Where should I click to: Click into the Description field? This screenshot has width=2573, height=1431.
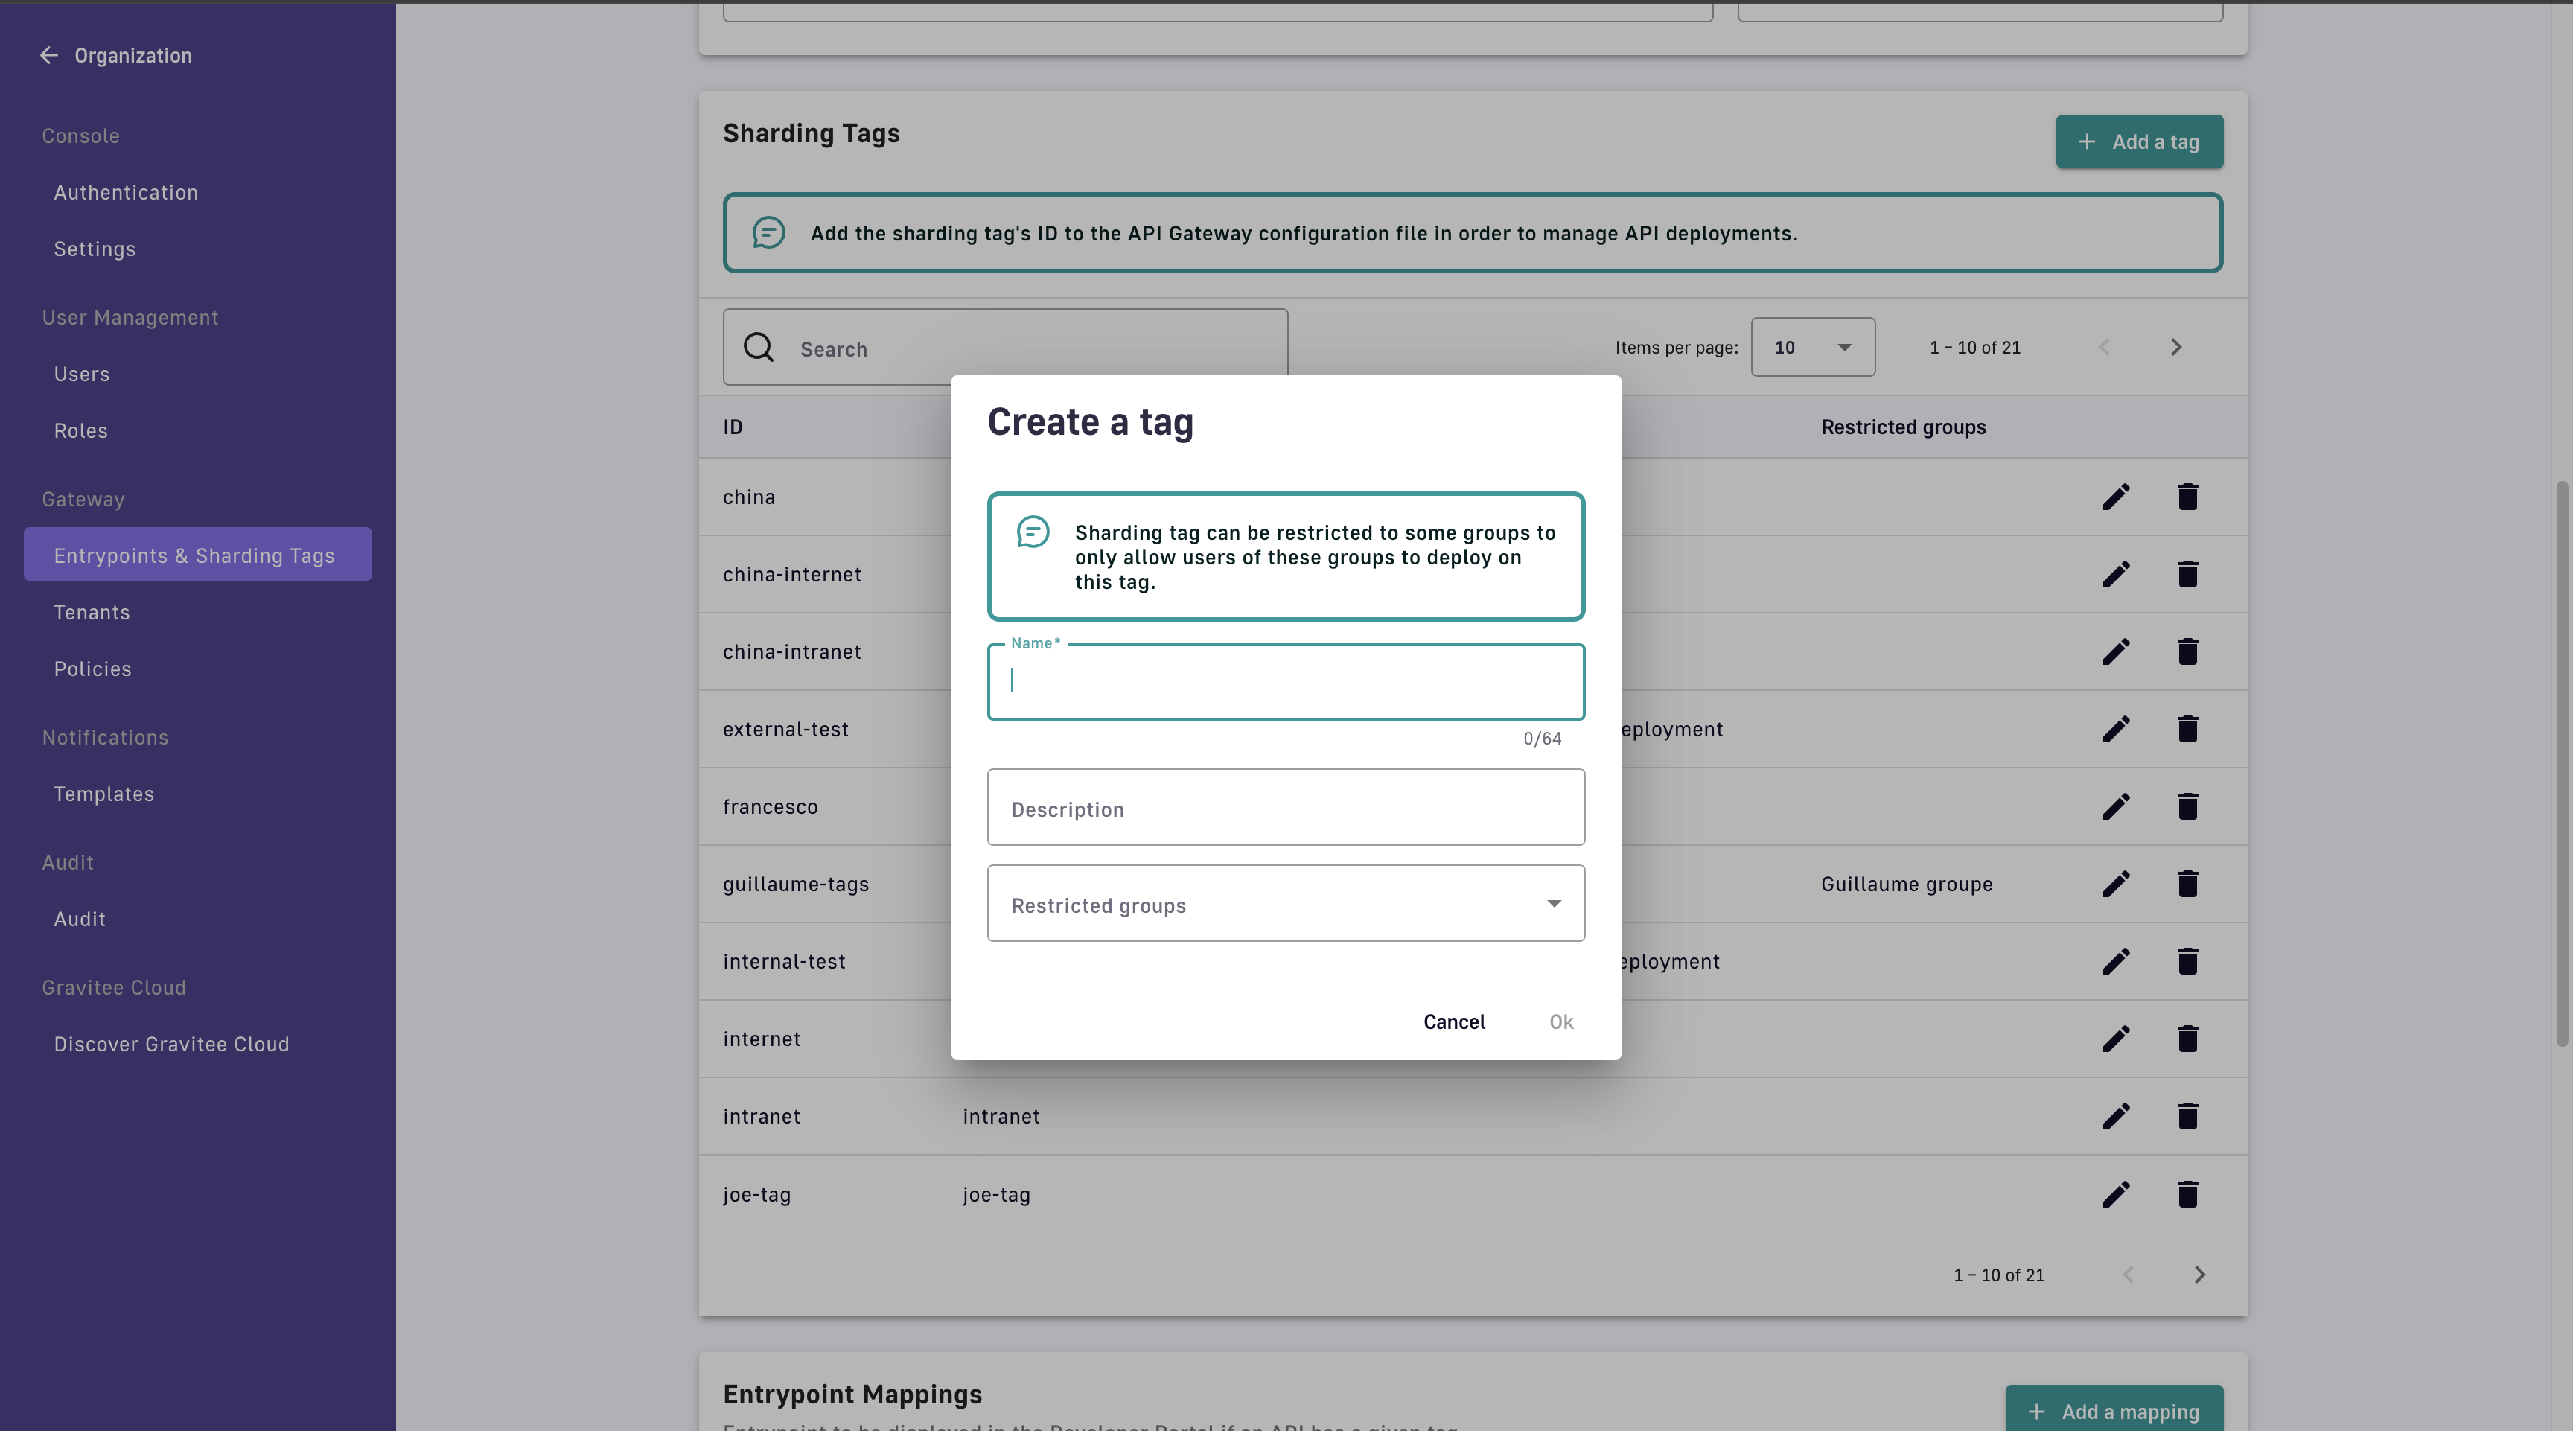pyautogui.click(x=1284, y=808)
